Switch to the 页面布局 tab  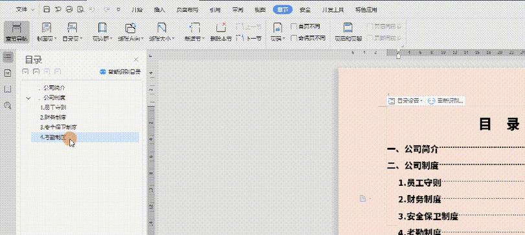click(x=187, y=10)
